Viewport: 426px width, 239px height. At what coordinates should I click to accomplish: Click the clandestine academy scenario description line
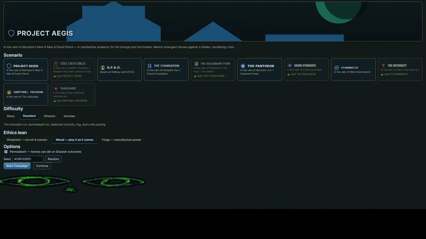119,47
